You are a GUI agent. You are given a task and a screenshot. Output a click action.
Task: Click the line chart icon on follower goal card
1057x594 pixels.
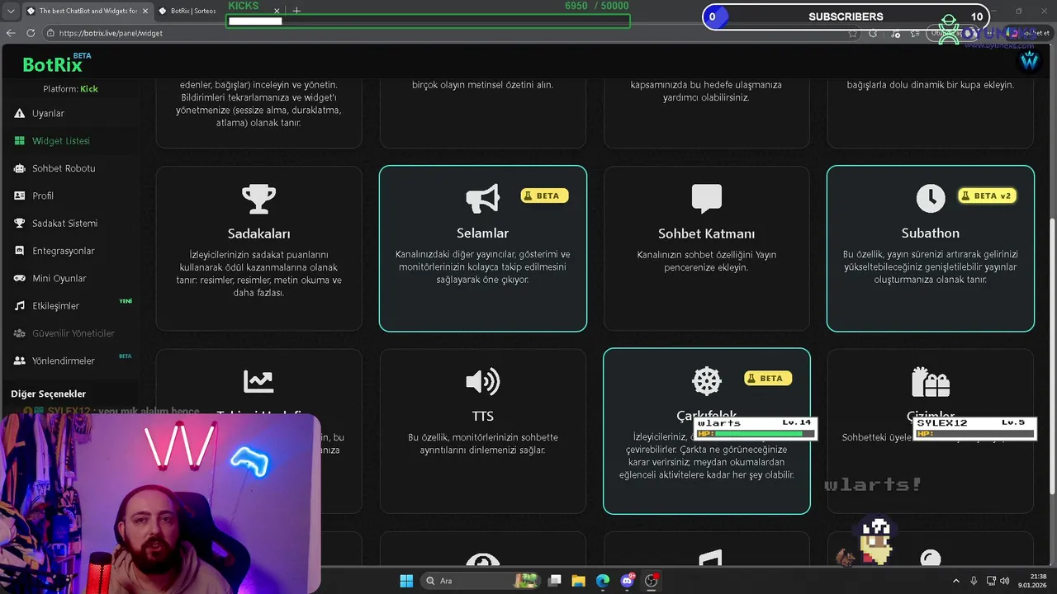point(258,381)
